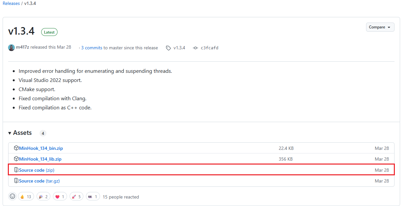Viewport: 403px width, 206px height.
Task: Click the 356 KB file size
Action: [x=286, y=159]
